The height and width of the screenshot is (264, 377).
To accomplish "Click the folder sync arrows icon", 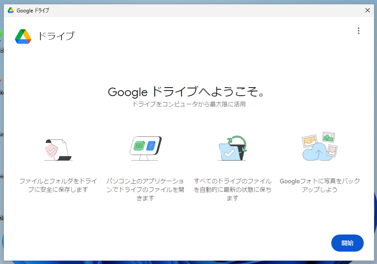I will pyautogui.click(x=233, y=148).
